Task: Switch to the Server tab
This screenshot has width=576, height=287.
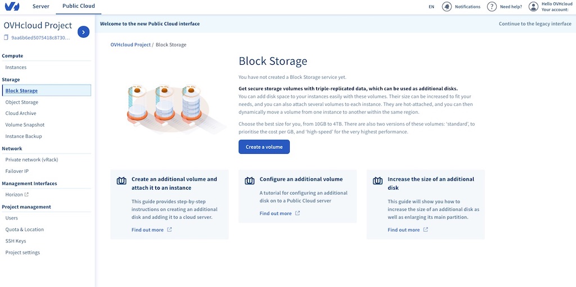Action: [40, 6]
